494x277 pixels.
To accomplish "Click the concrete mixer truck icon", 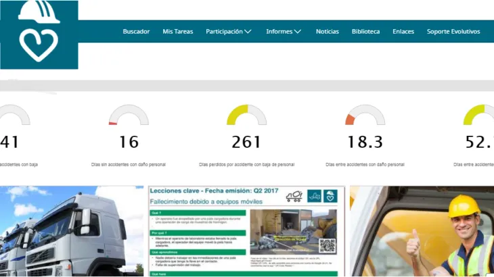I will (x=294, y=196).
